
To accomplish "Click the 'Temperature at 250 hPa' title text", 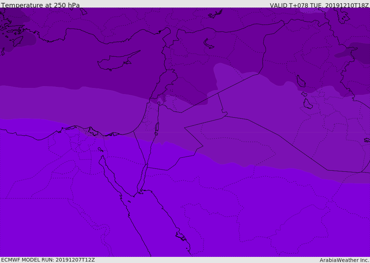I will click(x=40, y=5).
